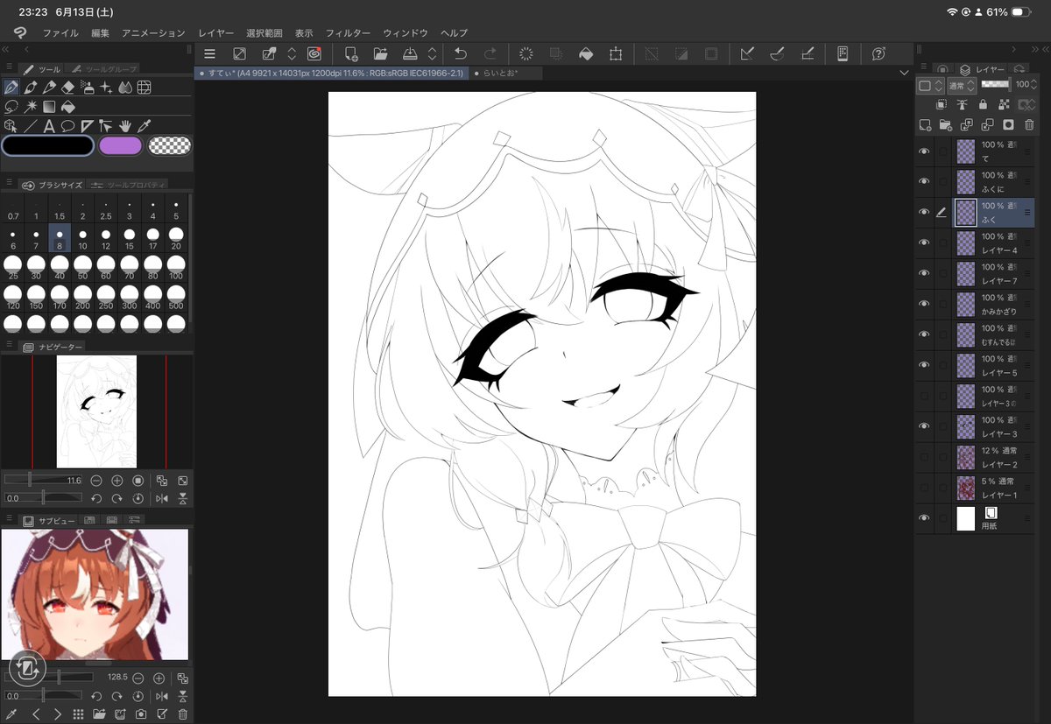Viewport: 1051px width, 724px height.
Task: Click the Undo arrow in command bar
Action: pos(461,53)
